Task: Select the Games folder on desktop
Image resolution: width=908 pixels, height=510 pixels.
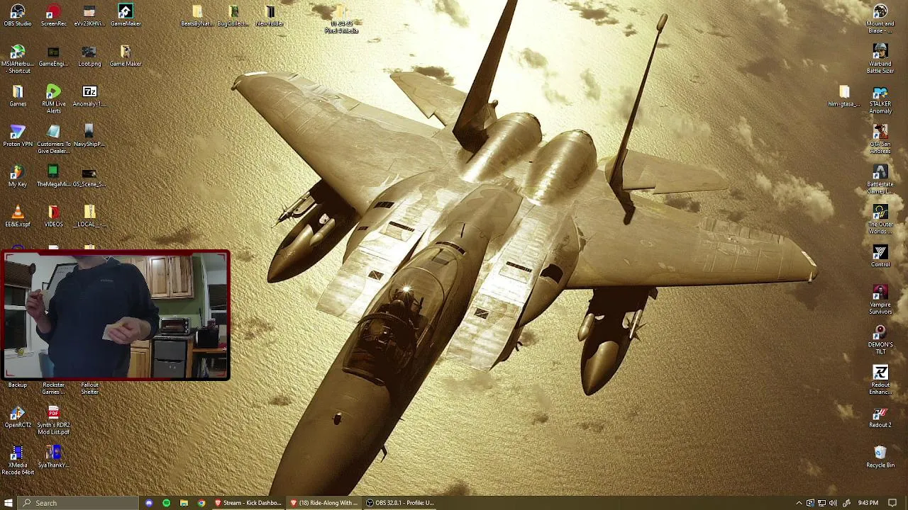Action: pos(18,96)
